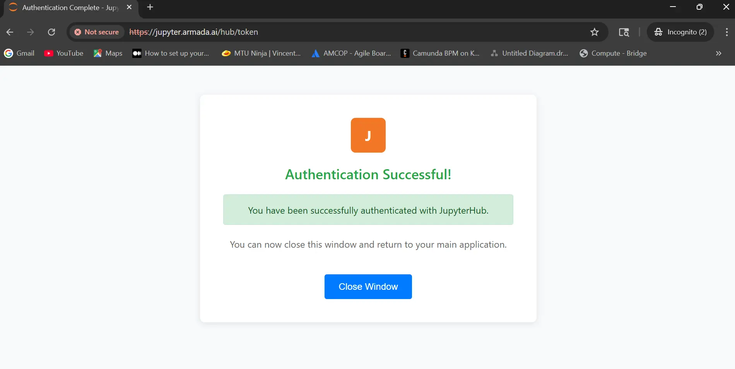Open the Compute - Bridge bookmark
The width and height of the screenshot is (735, 369).
tap(613, 53)
